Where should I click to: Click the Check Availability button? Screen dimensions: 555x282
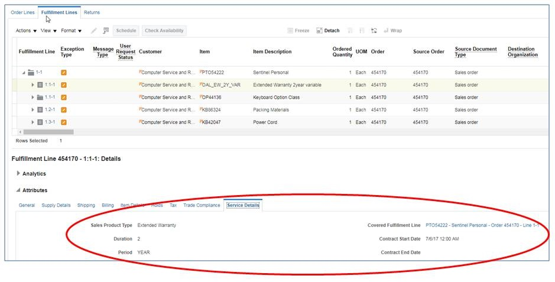pyautogui.click(x=164, y=31)
